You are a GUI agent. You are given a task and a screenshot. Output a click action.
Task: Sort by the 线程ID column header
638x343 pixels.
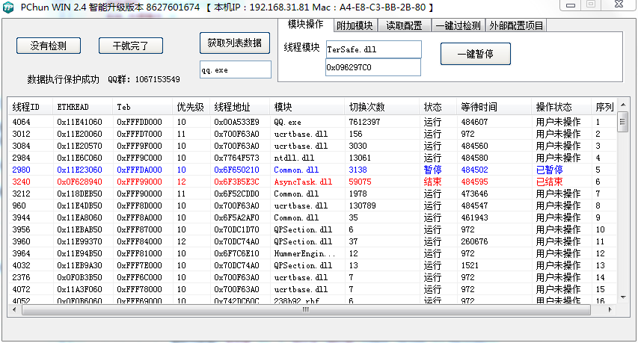[x=28, y=107]
